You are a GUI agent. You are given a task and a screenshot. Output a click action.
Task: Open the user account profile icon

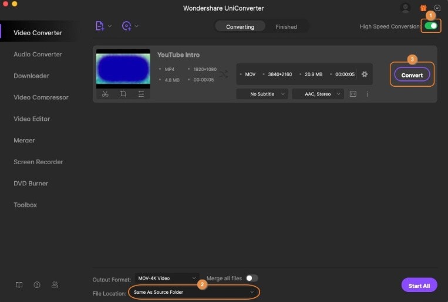click(405, 8)
